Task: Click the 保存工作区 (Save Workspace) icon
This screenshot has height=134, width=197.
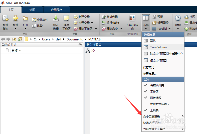Action: [x=66, y=18]
